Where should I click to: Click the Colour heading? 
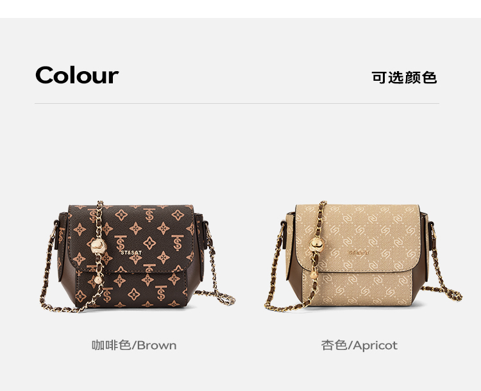(x=77, y=75)
